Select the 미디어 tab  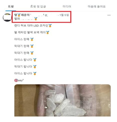click(x=67, y=7)
